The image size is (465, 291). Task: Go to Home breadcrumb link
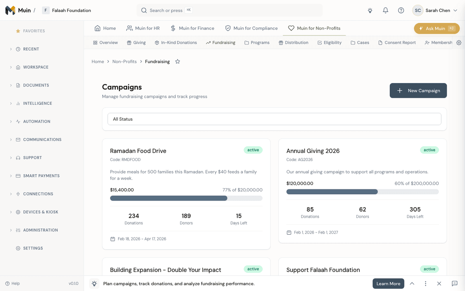(98, 61)
